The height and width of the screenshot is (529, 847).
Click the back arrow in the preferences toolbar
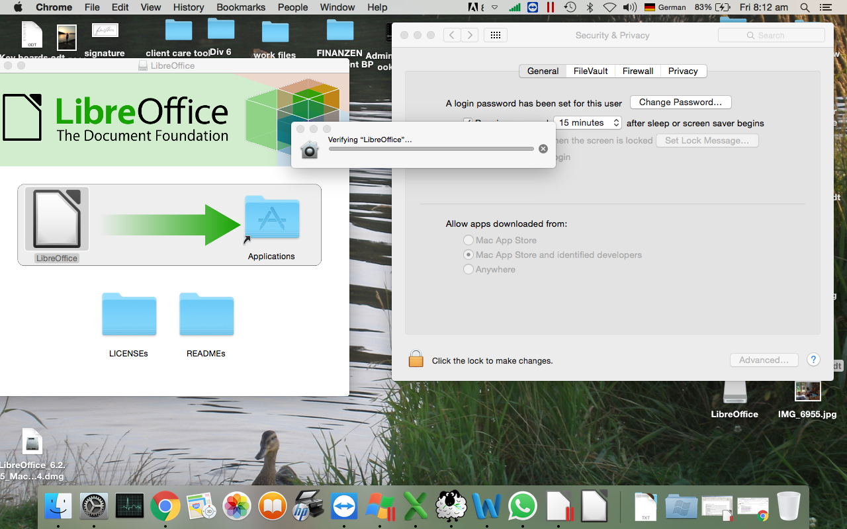click(451, 35)
